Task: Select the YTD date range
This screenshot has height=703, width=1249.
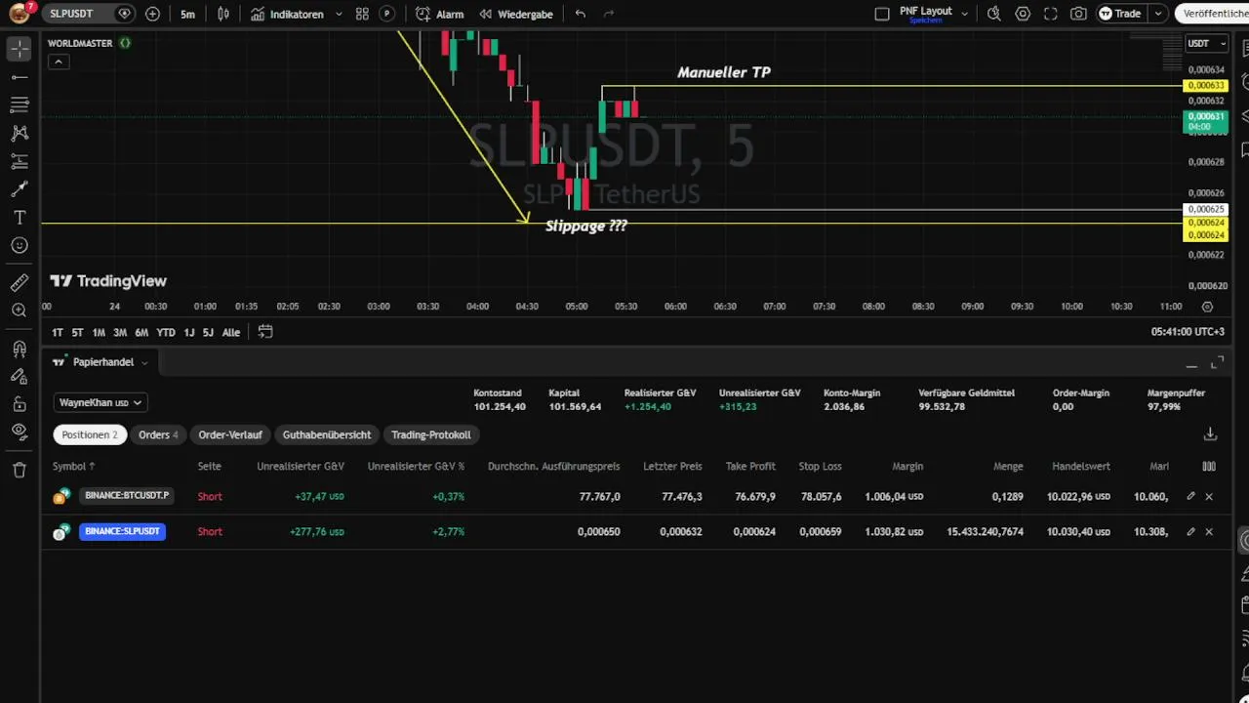Action: tap(166, 332)
